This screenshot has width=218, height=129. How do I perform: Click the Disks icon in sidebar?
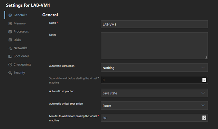[10, 40]
